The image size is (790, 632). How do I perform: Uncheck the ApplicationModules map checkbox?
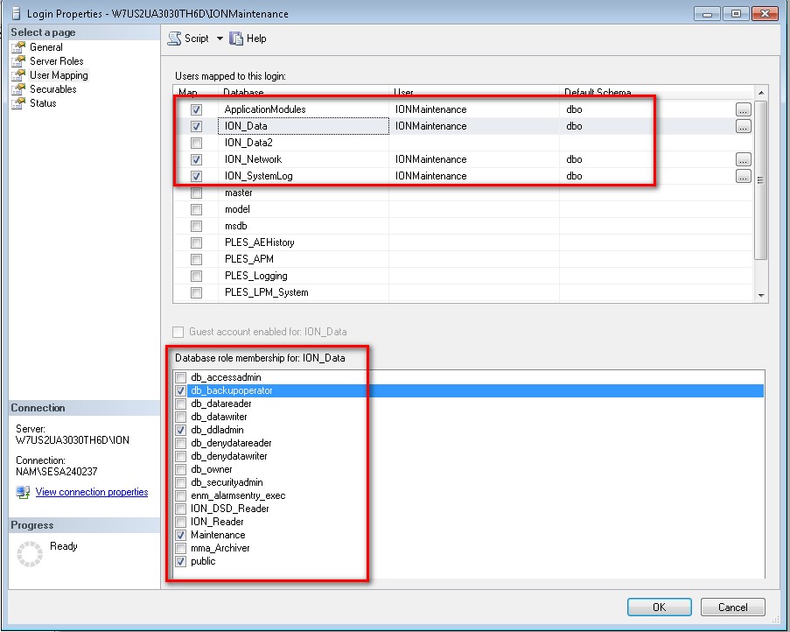[197, 109]
